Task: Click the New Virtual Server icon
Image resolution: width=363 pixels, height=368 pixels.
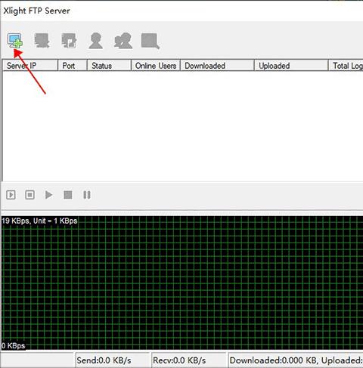Action: click(x=15, y=41)
